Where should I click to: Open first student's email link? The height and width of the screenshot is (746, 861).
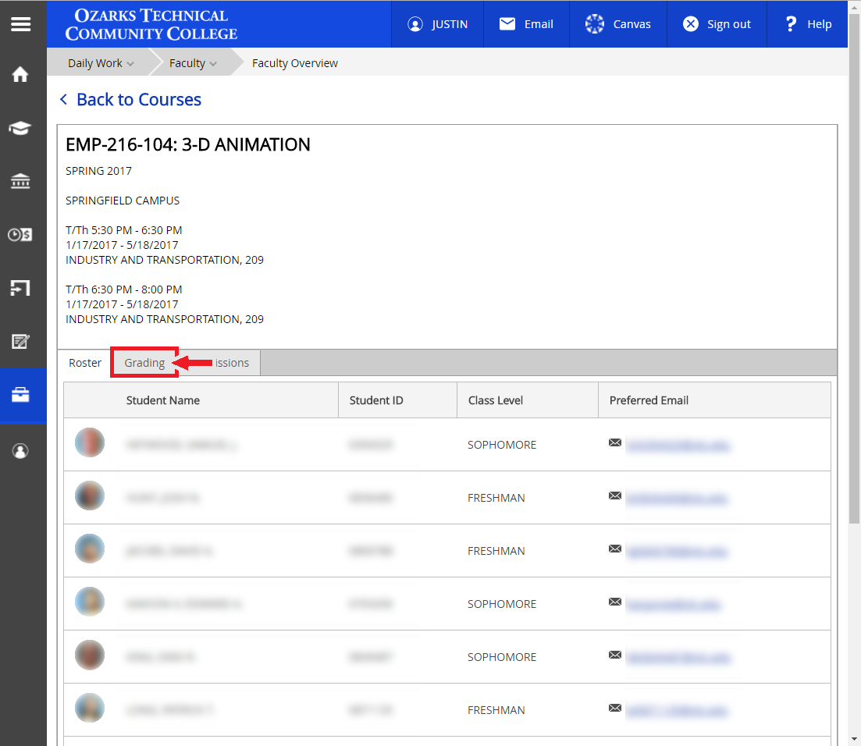tap(678, 446)
